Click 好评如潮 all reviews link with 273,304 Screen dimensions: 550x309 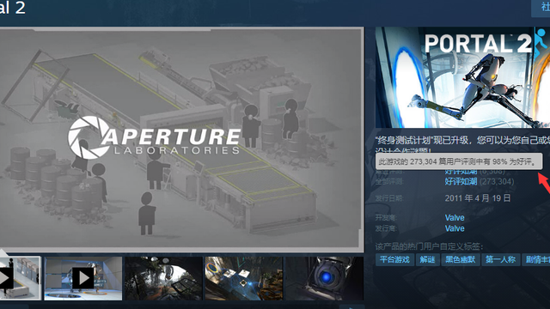point(461,181)
